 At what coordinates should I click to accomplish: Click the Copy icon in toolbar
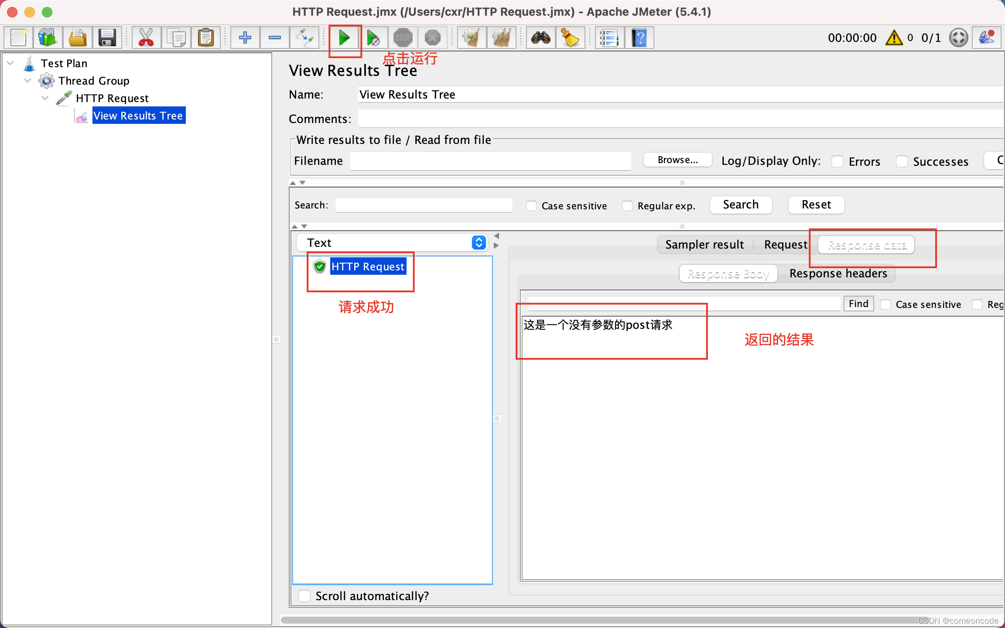coord(176,38)
